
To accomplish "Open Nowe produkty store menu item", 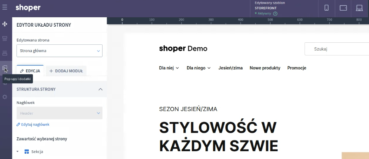I will 265,68.
